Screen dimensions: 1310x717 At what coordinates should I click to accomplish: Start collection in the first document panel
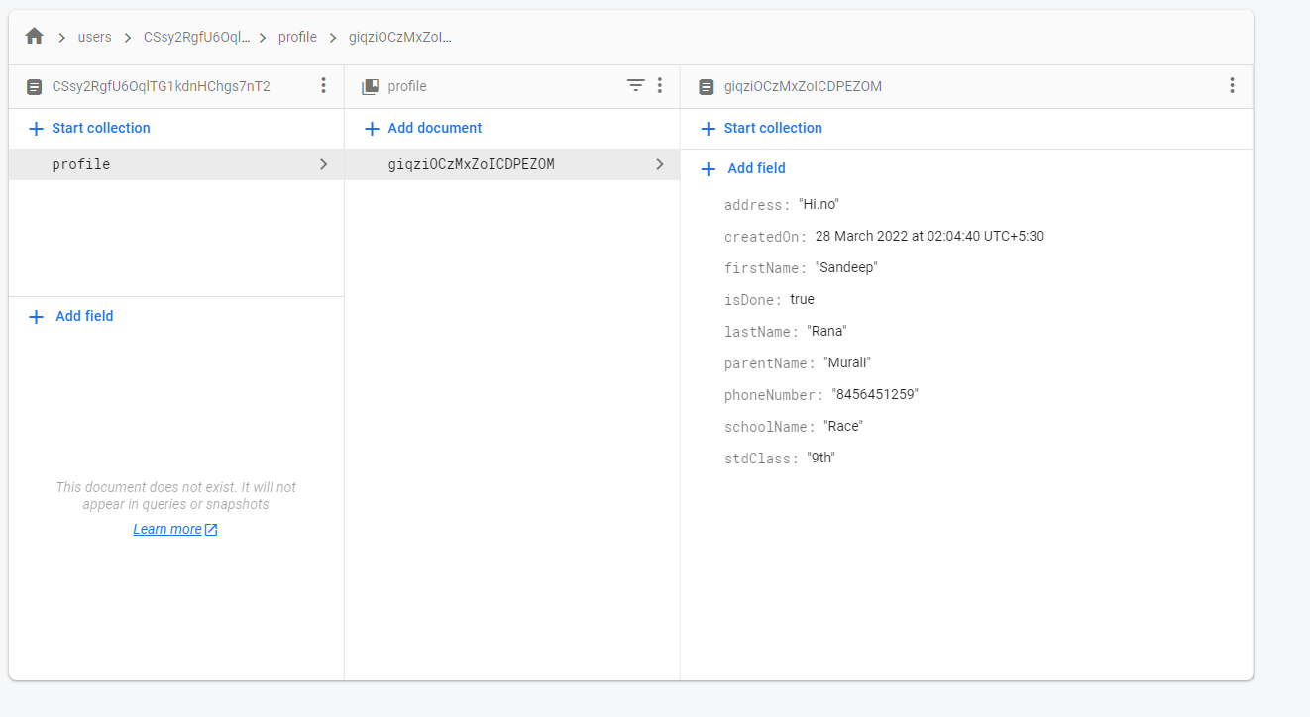point(89,128)
